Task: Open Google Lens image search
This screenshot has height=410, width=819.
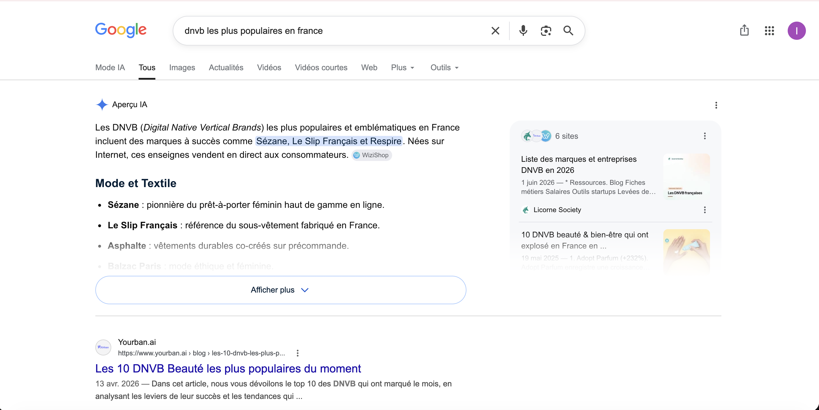Action: click(546, 31)
